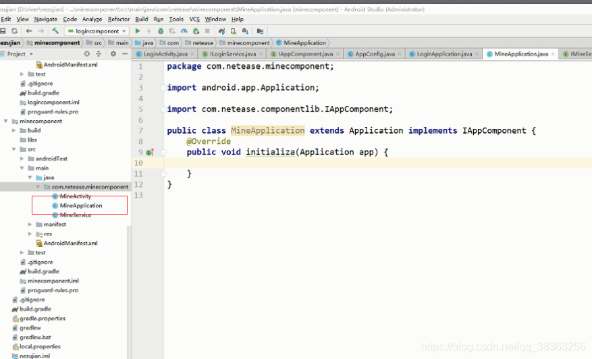Open the AVD Manager icon

coord(234,31)
